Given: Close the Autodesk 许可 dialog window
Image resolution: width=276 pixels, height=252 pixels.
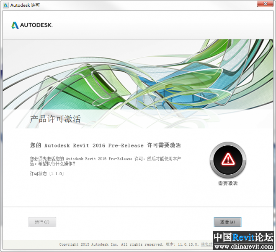Looking at the screenshot, I should [x=265, y=3].
